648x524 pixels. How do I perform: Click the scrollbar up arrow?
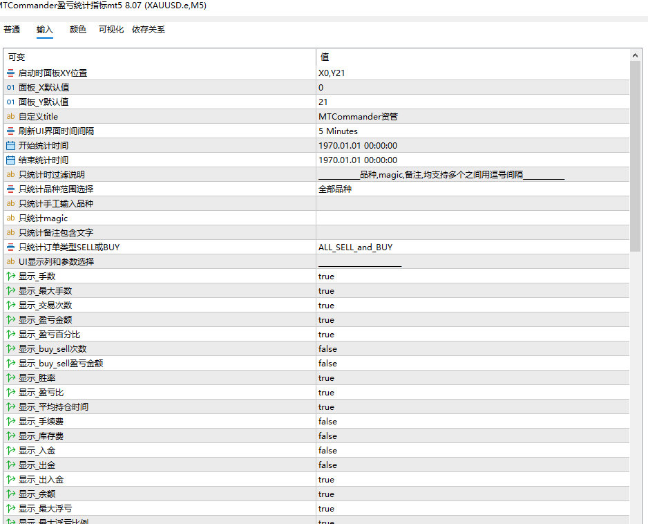click(x=635, y=55)
